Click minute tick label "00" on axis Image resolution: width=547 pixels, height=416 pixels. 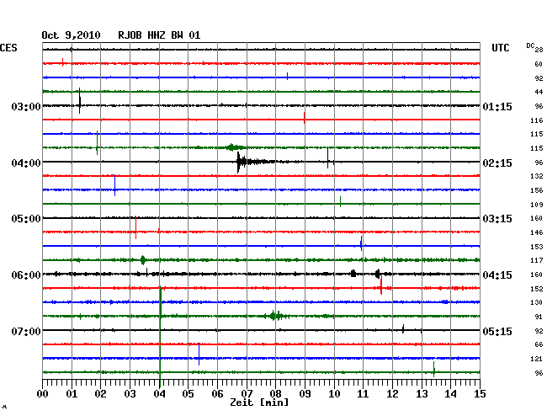pyautogui.click(x=43, y=394)
